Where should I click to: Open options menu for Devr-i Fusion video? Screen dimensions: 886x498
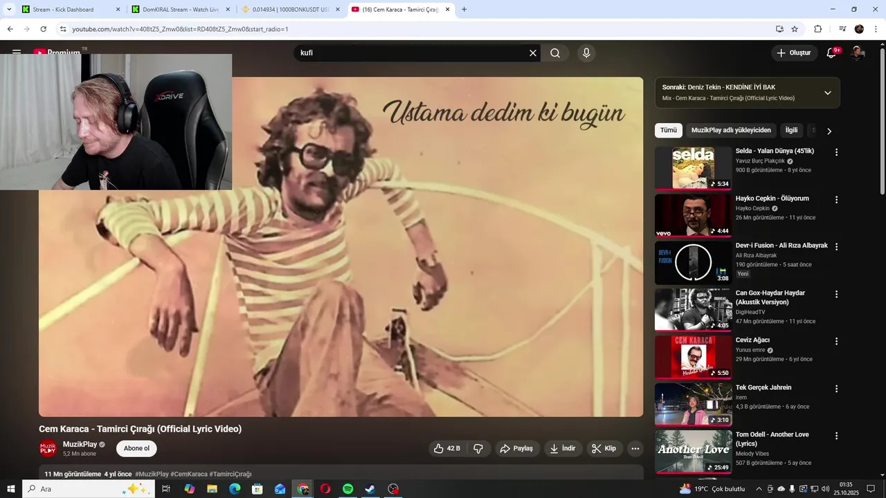click(x=836, y=247)
